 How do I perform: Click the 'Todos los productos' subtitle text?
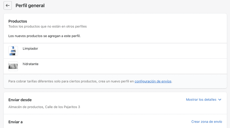tap(47, 26)
